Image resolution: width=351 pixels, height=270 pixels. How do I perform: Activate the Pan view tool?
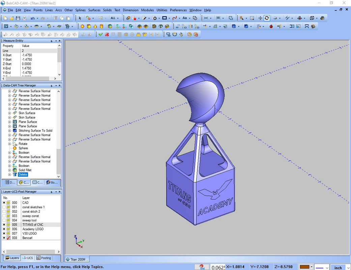tap(260, 18)
